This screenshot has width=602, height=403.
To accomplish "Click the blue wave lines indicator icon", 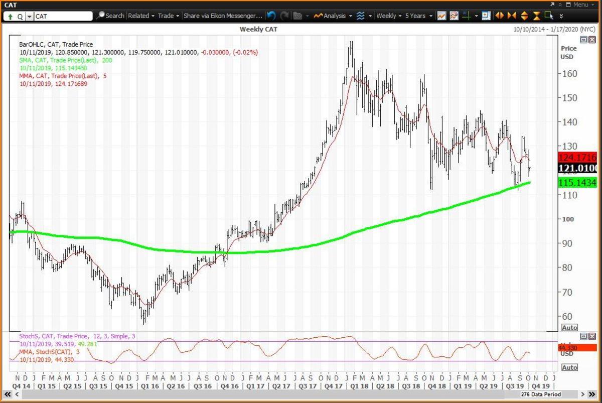I will pos(360,16).
